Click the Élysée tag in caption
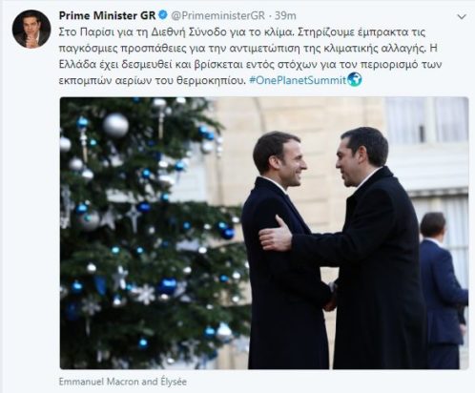Viewport: 475px width, 393px height. pyautogui.click(x=174, y=382)
